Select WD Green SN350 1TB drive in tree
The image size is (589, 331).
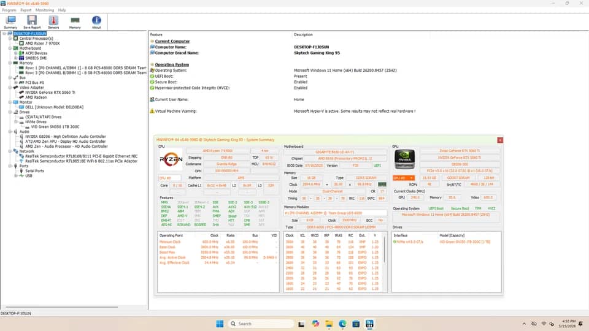(x=55, y=126)
